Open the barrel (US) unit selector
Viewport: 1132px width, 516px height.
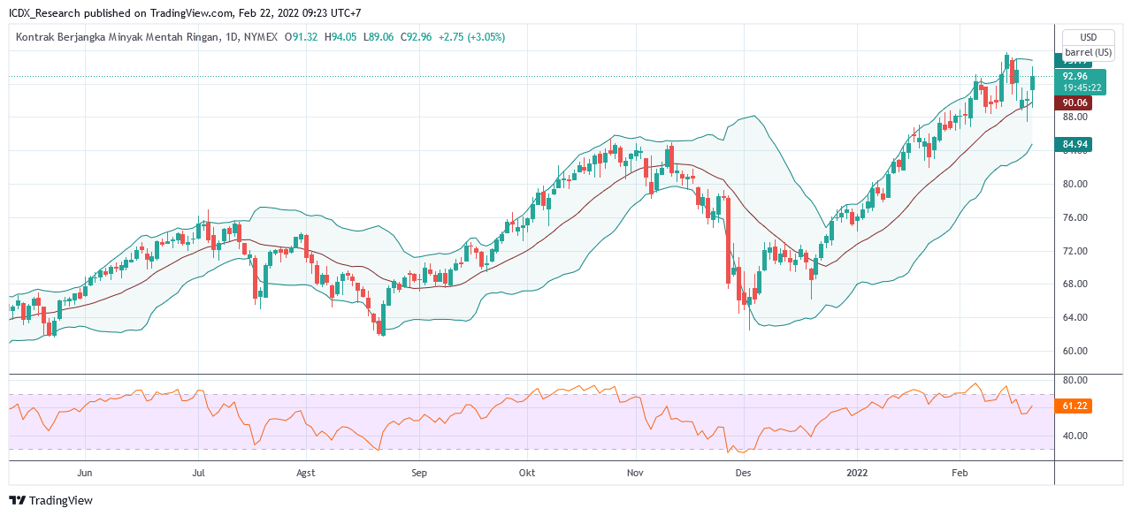point(1089,52)
